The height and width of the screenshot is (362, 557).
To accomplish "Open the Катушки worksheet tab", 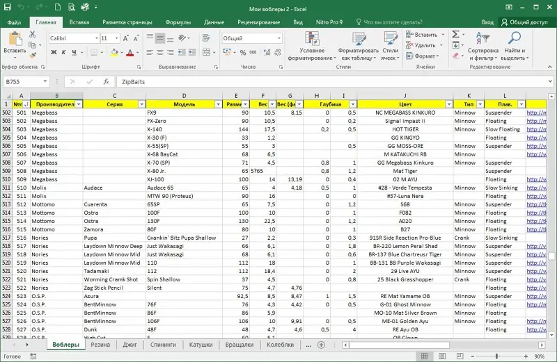I will [201, 345].
